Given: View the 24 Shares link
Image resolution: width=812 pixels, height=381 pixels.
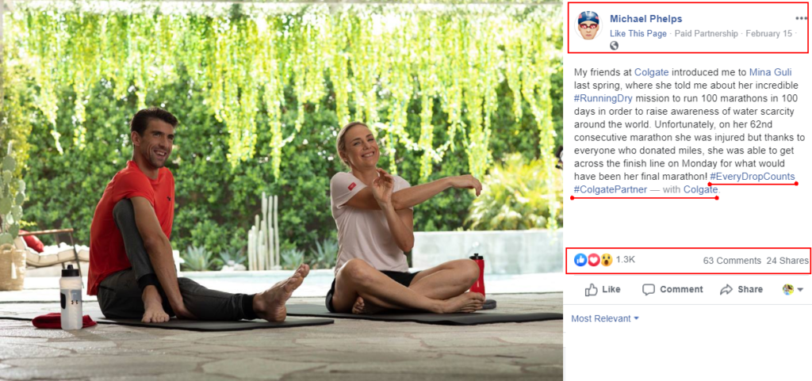Looking at the screenshot, I should coord(787,261).
